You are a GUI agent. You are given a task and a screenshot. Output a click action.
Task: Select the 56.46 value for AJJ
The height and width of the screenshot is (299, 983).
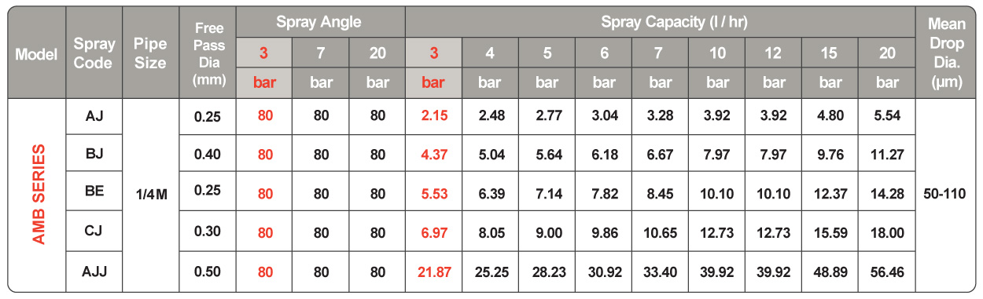click(x=887, y=272)
